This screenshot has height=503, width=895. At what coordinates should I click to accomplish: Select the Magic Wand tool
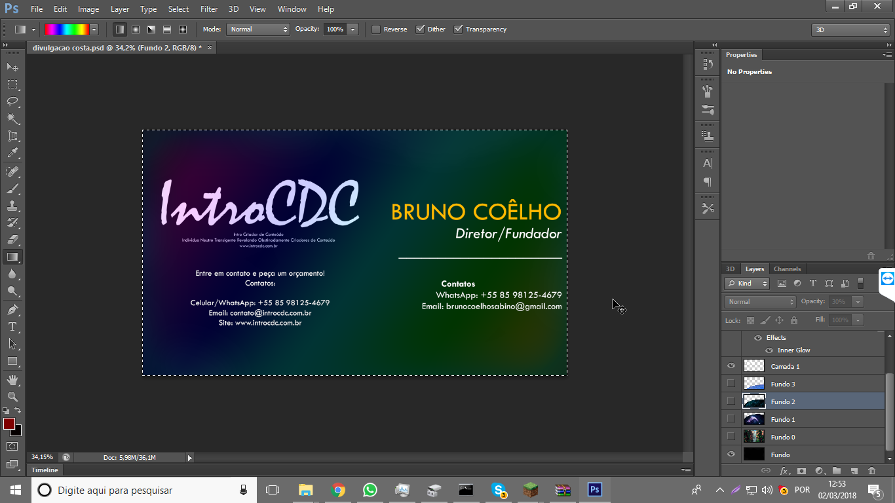12,119
